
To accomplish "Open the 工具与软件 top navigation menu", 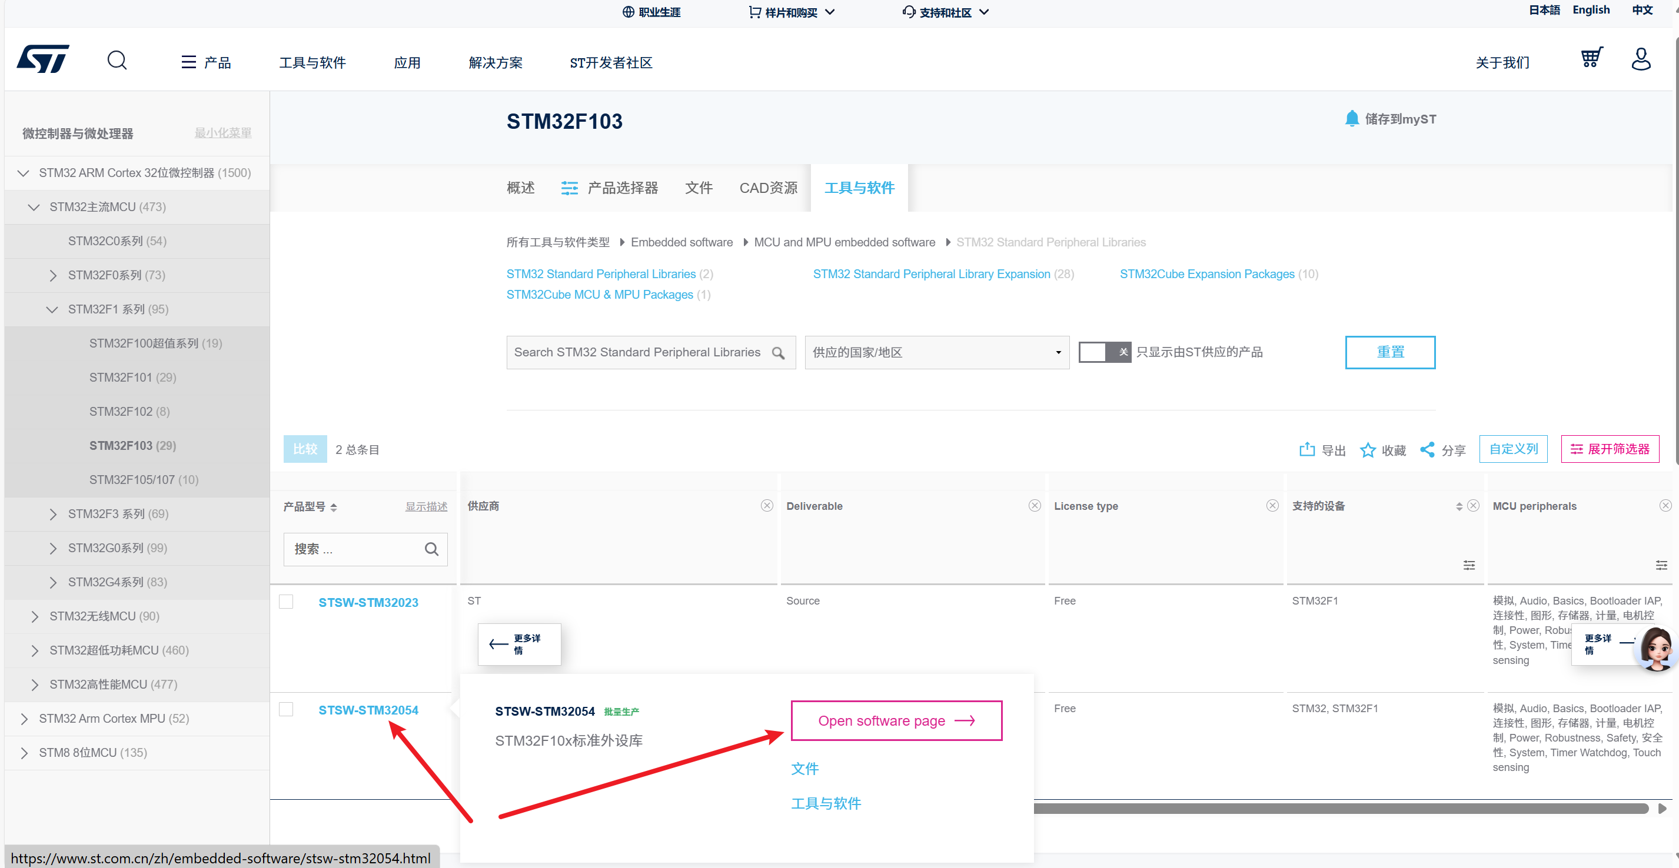I will tap(312, 62).
